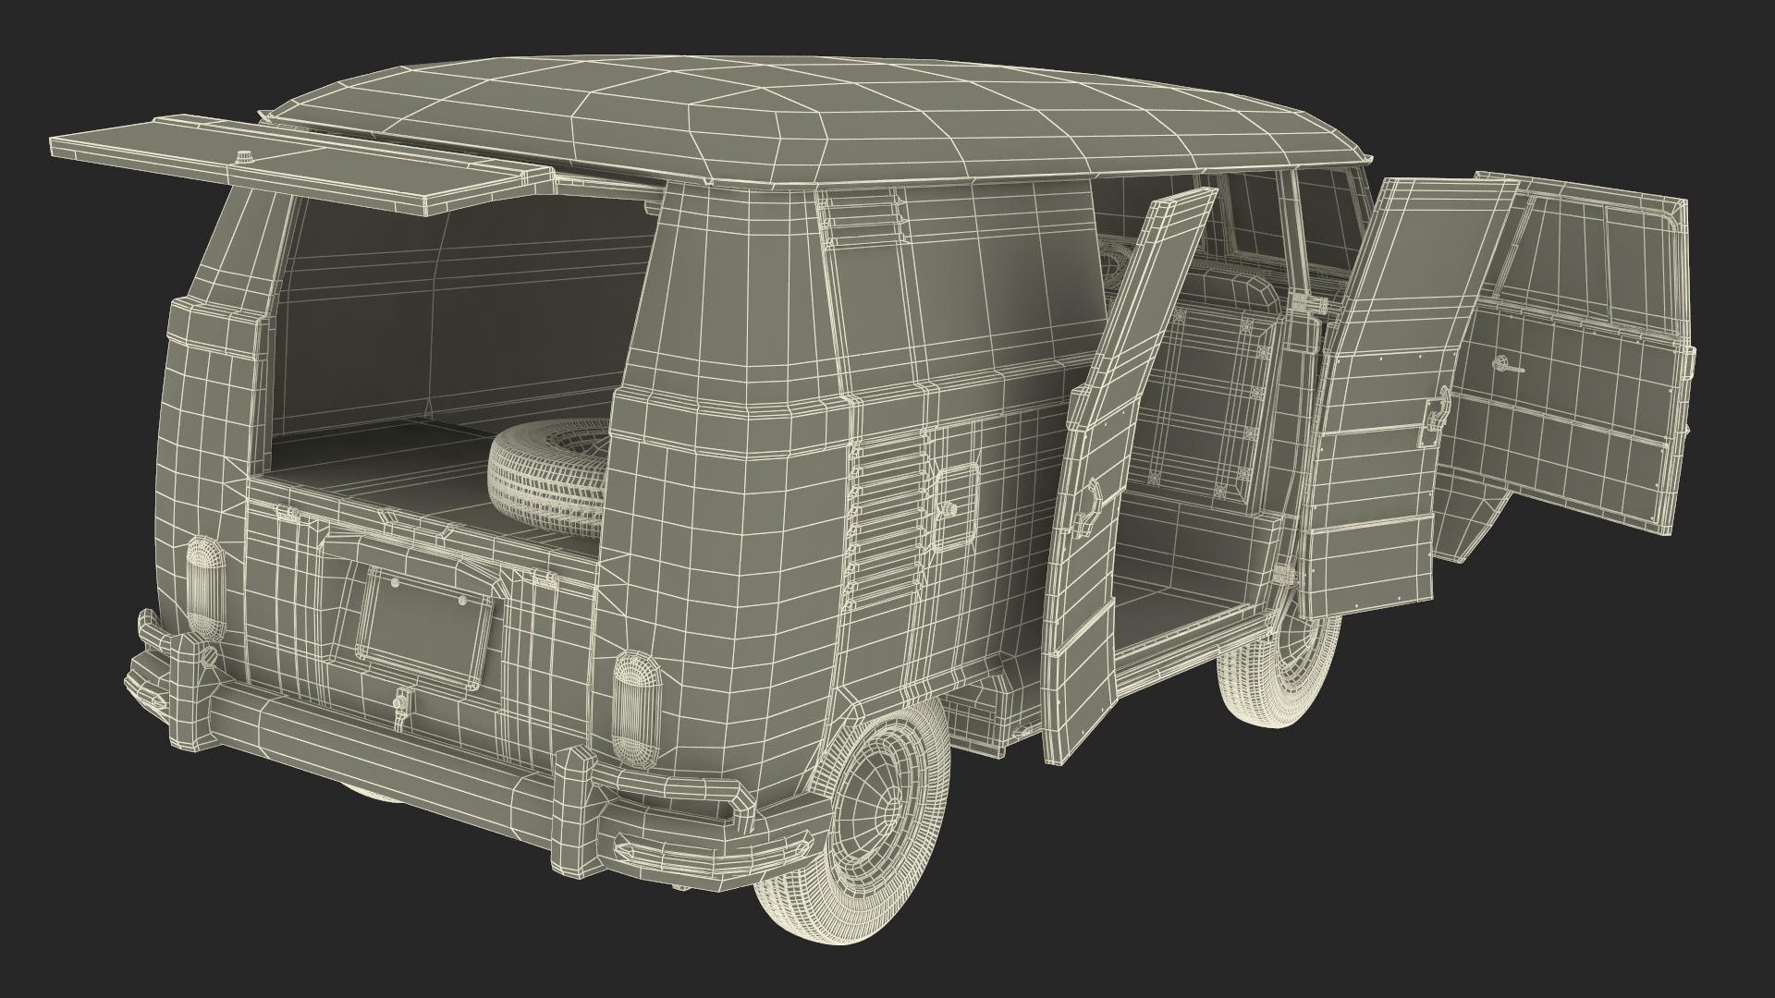Click the knob on top of rear hatch

246,157
